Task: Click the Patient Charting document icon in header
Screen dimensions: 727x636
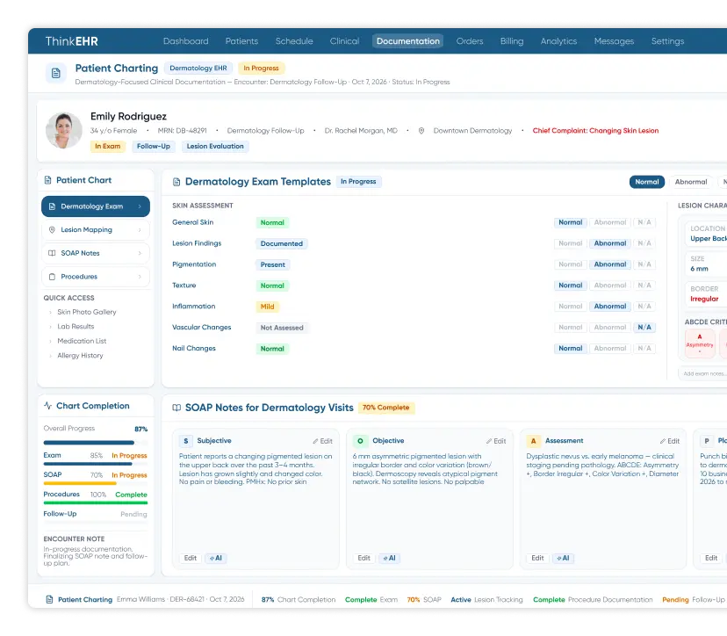Action: [55, 73]
